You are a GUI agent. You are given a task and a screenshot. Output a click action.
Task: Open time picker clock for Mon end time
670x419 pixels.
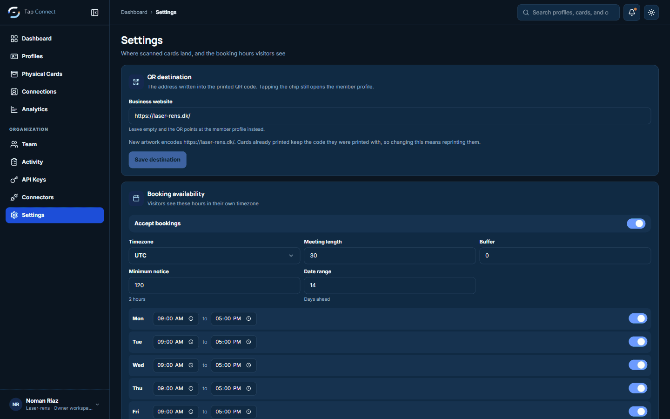point(249,319)
